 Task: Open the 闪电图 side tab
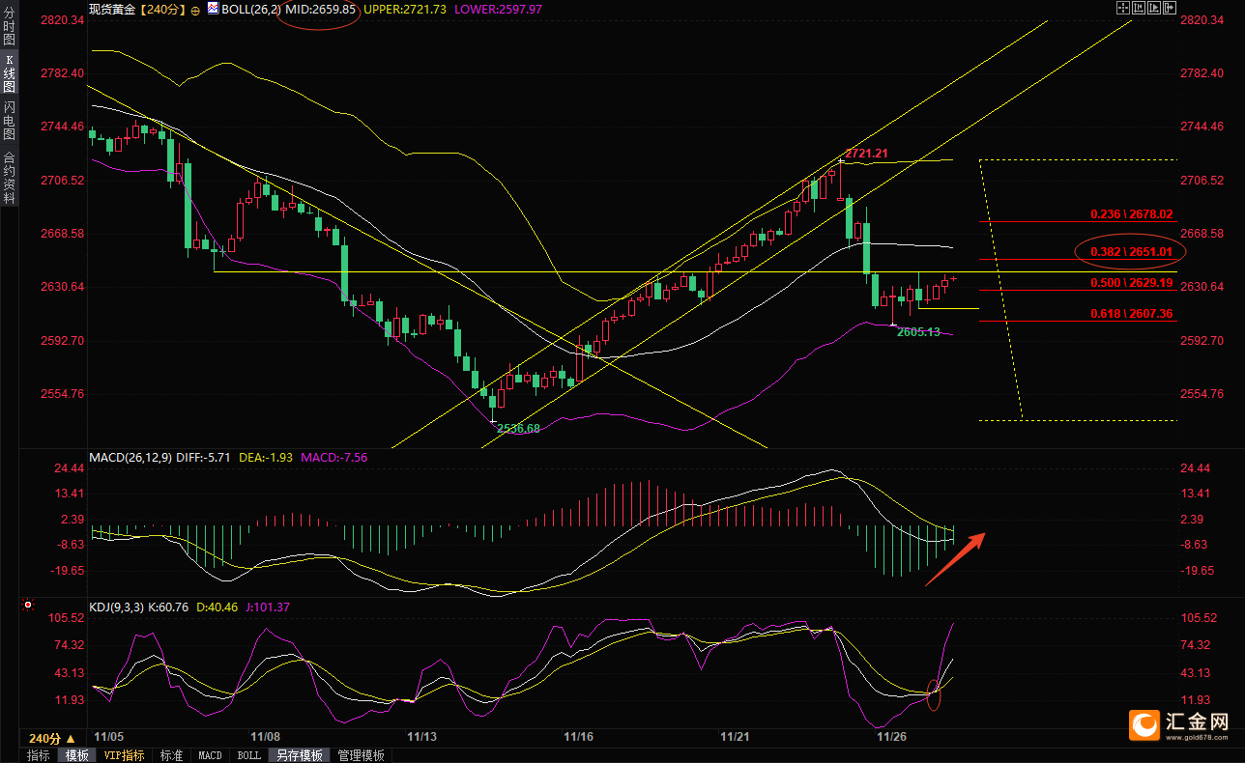click(x=10, y=119)
